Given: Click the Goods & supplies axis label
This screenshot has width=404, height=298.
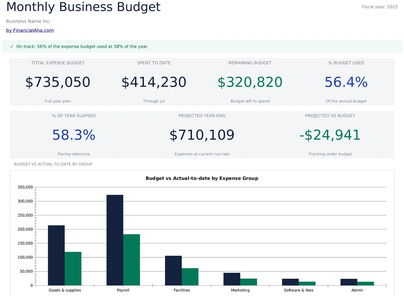Looking at the screenshot, I should tap(65, 290).
